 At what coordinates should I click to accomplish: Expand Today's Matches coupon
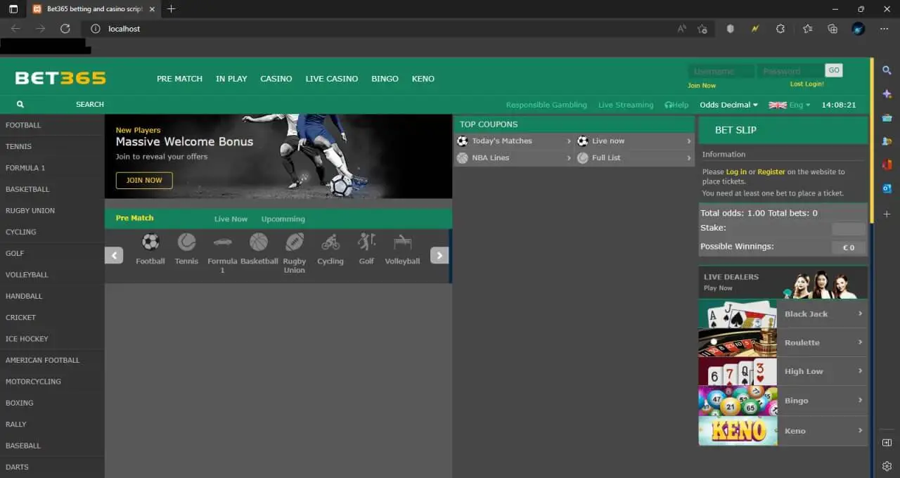(x=513, y=141)
